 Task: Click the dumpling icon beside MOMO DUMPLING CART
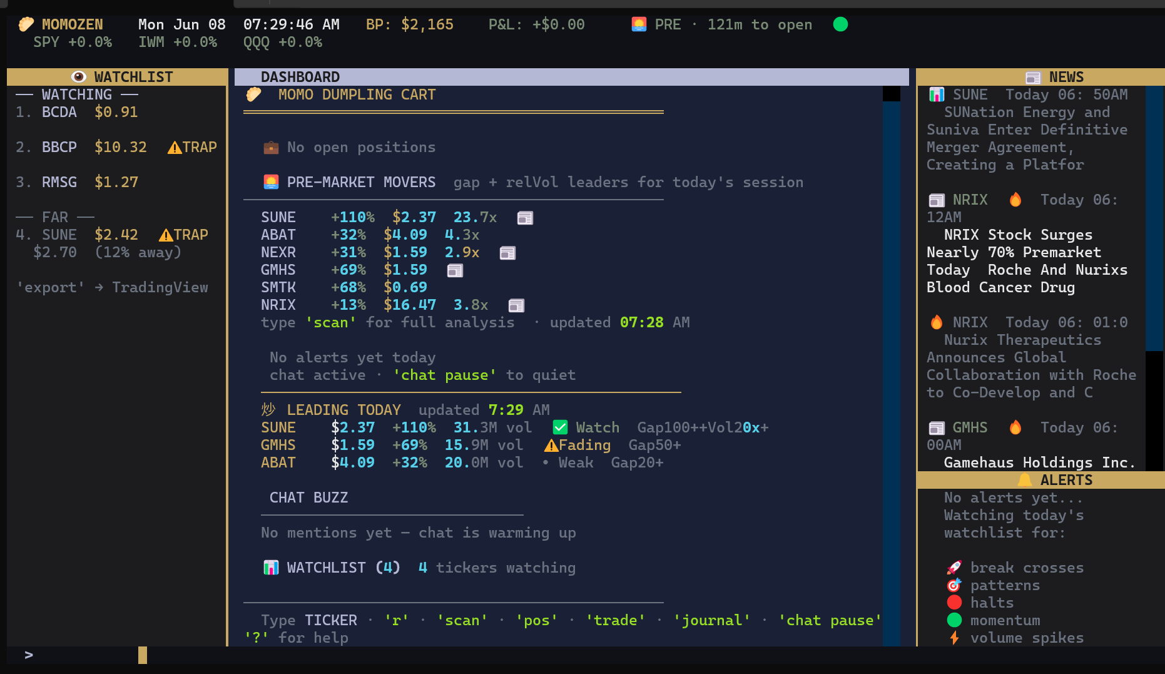pos(253,94)
